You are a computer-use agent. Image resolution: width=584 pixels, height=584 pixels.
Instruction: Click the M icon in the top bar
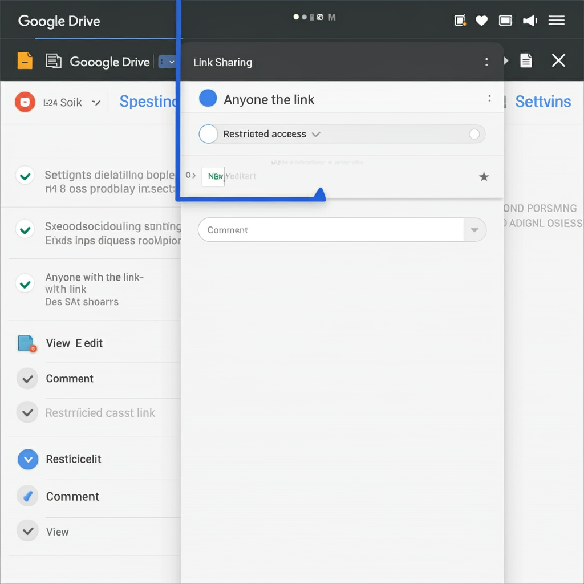coord(332,17)
